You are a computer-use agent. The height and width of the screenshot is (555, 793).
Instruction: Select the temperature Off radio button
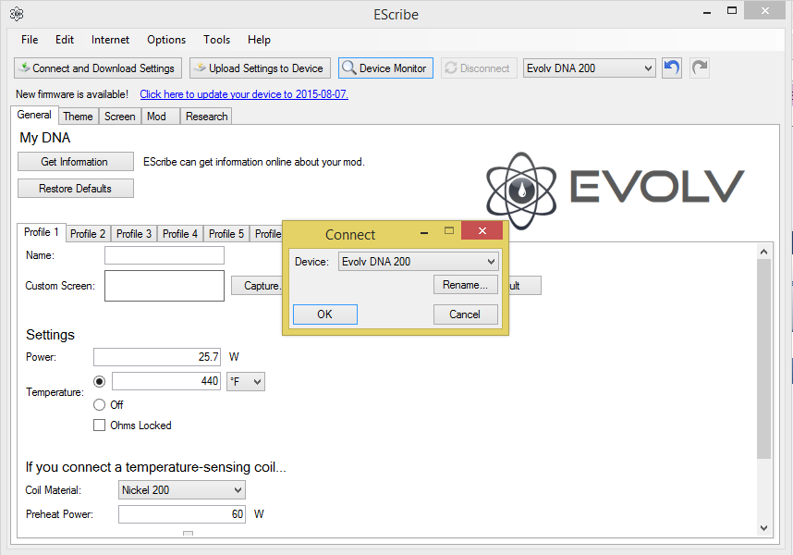pos(100,405)
